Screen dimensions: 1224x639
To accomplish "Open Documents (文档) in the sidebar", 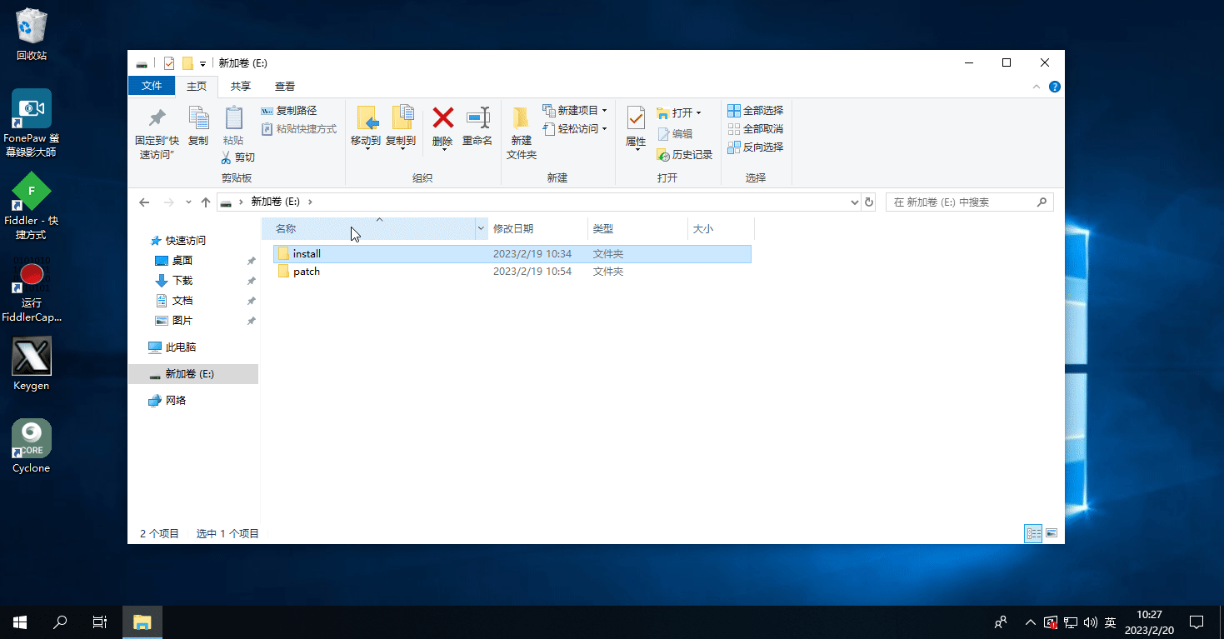I will pyautogui.click(x=174, y=301).
